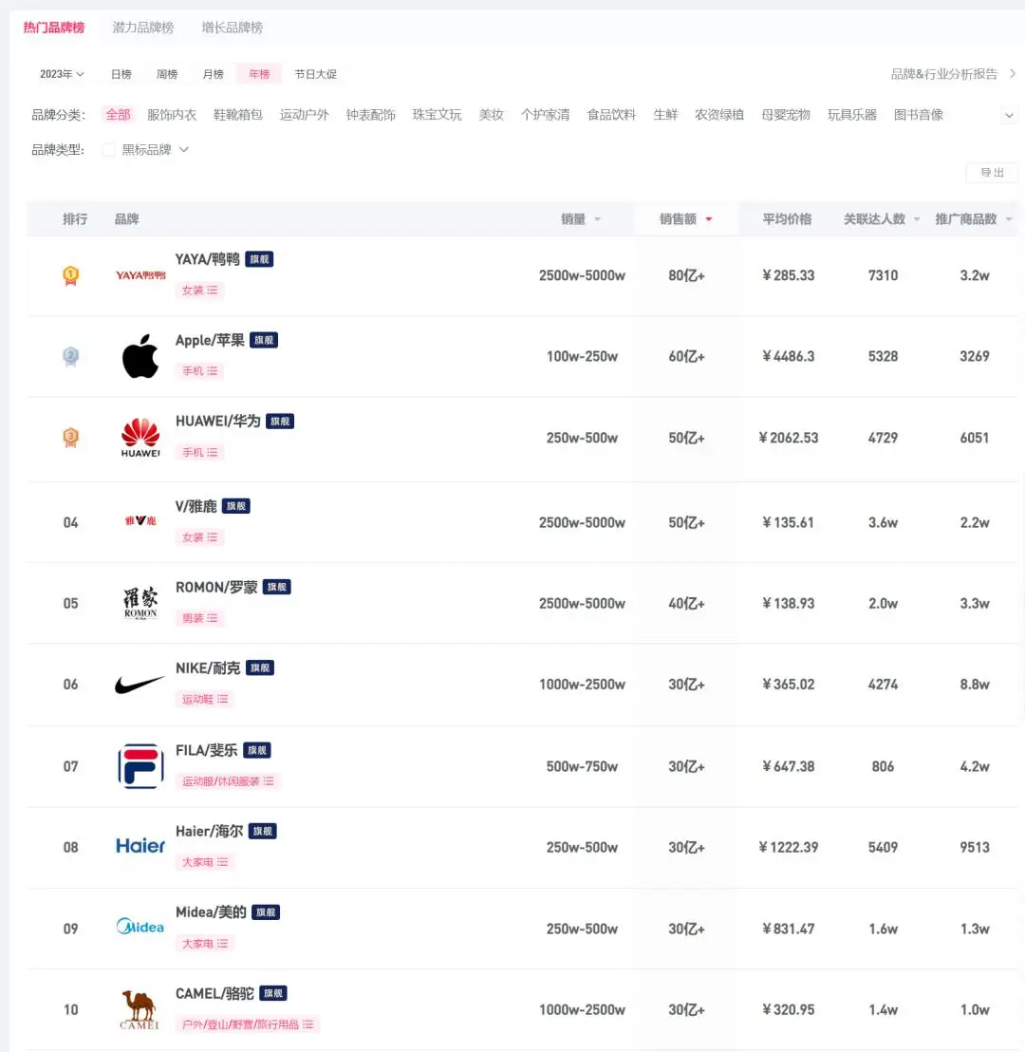The image size is (1025, 1052).
Task: Click the FILA brand logo
Action: (139, 765)
